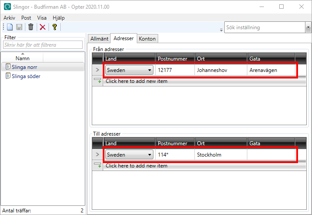Open the Land dropdown in Till adresser row
Screen dimensions: 312x215
[150, 155]
